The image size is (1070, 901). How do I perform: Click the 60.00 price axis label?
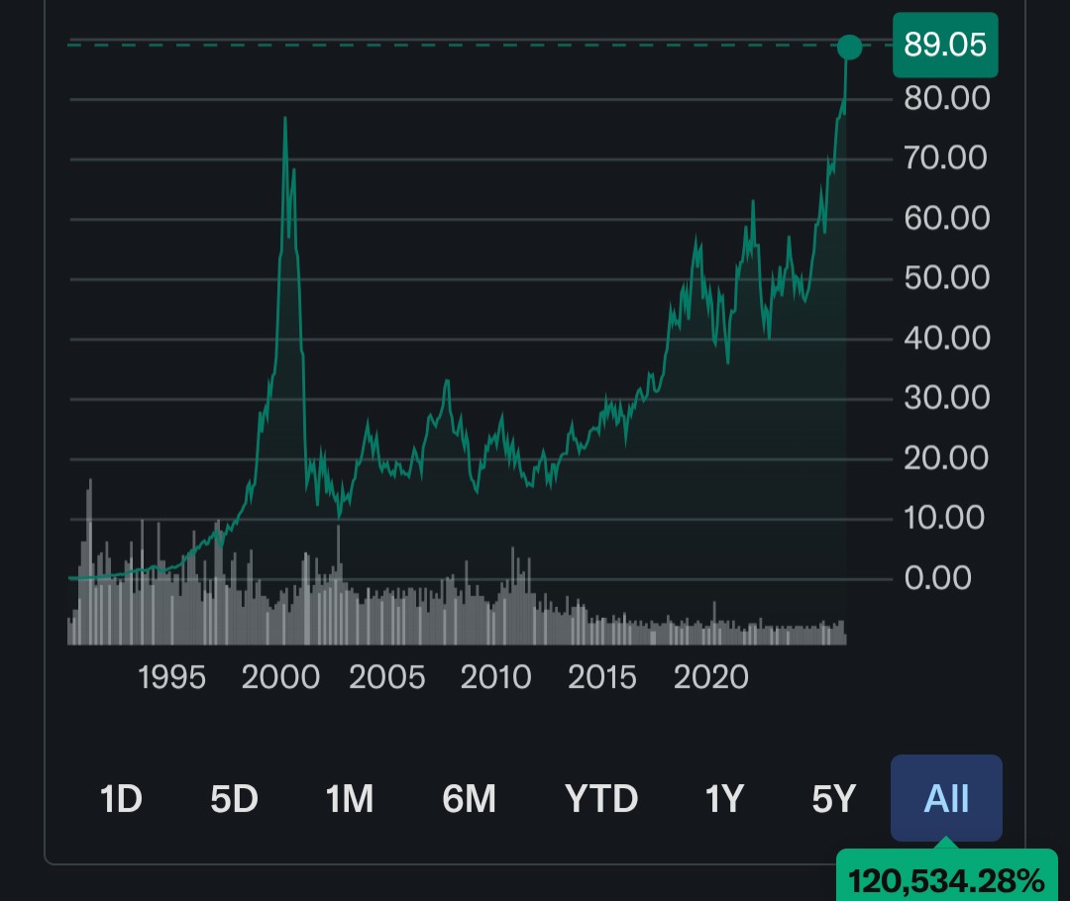[x=946, y=218]
